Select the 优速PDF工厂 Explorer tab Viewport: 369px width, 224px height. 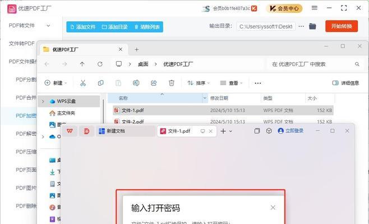84,50
